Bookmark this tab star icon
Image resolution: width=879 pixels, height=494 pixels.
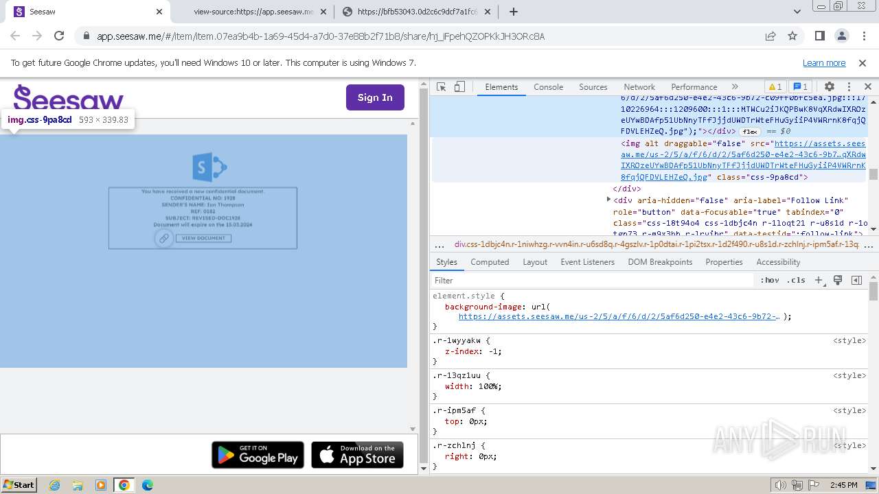pos(792,36)
